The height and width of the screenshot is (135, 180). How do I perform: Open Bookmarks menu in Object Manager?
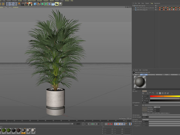157,3
